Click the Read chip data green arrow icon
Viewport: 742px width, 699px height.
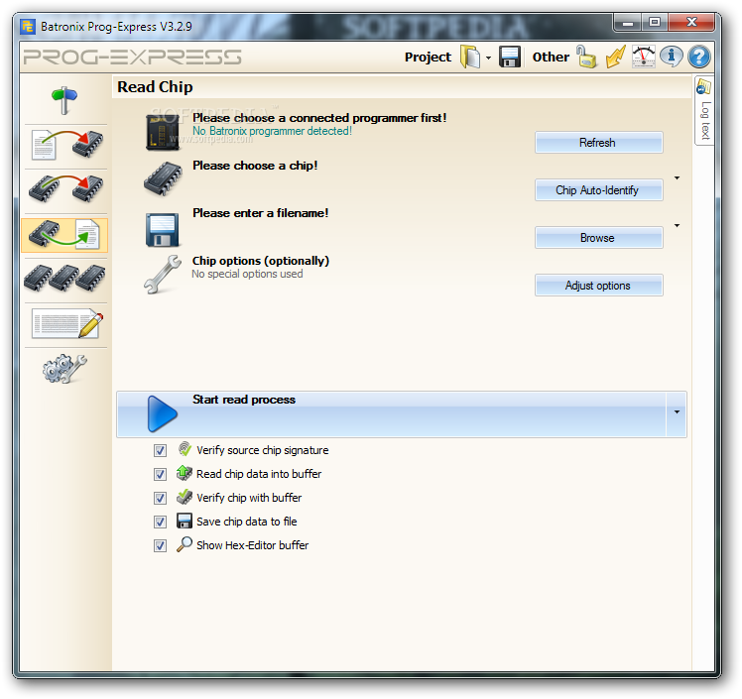coord(185,473)
